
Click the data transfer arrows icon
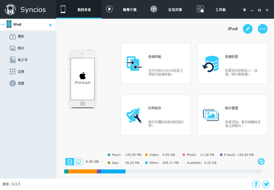(134, 63)
